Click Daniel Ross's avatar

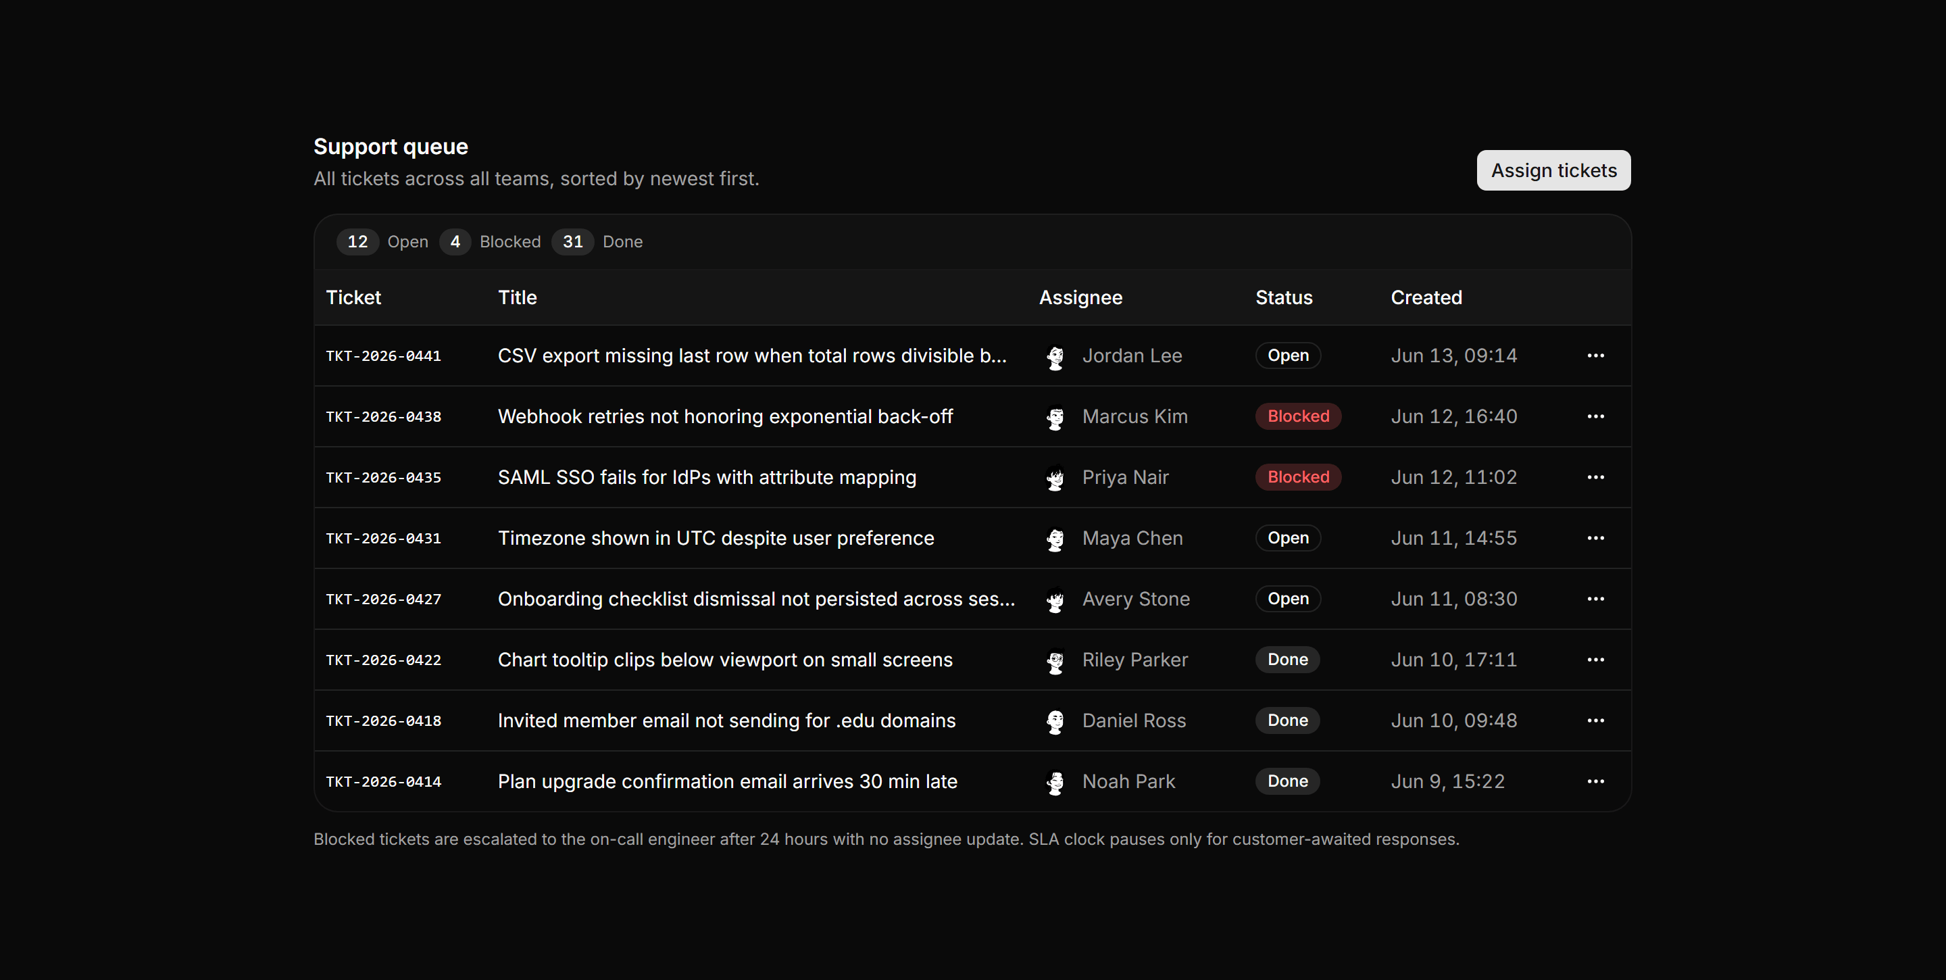1055,721
